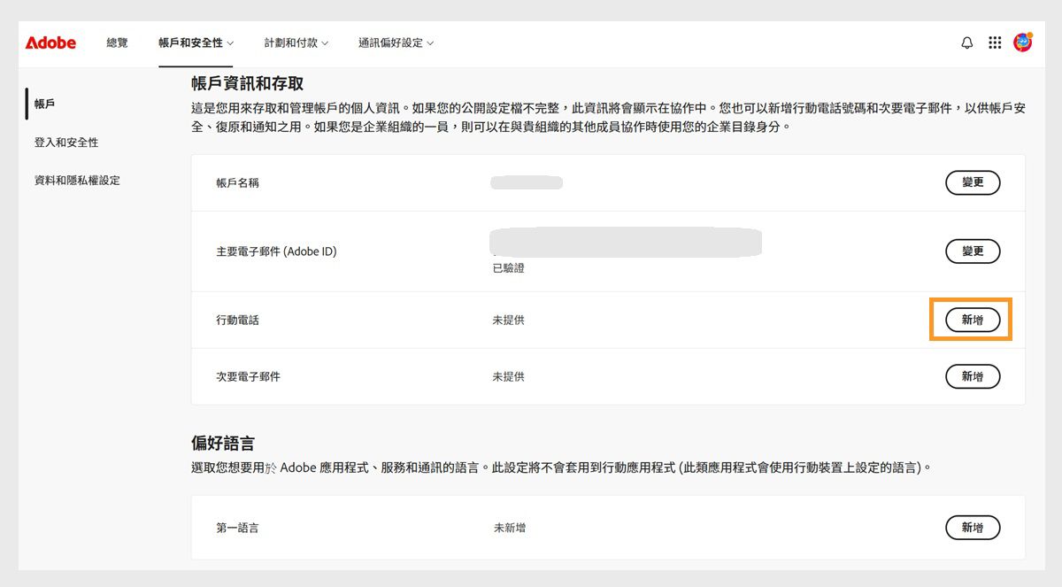This screenshot has height=587, width=1062.
Task: Select 帳戶 in the left sidebar
Action: click(43, 104)
